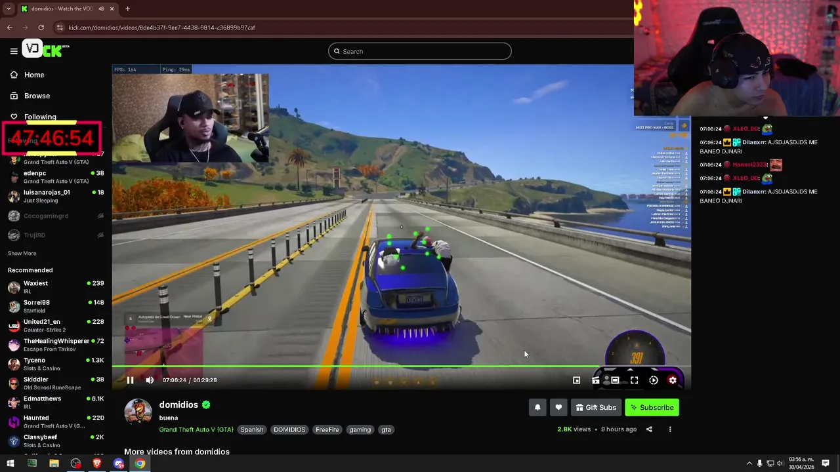Viewport: 840px width, 472px height.
Task: Open Tyceno recommended channel
Action: click(56, 364)
